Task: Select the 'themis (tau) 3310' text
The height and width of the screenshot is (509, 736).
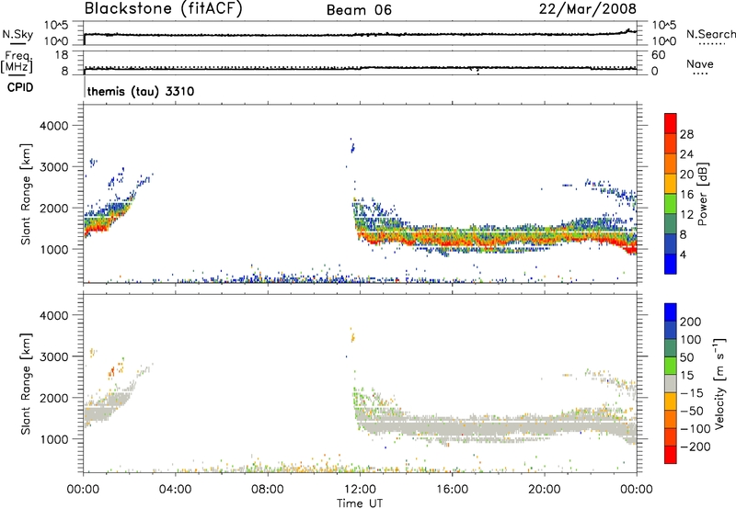Action: coord(141,91)
